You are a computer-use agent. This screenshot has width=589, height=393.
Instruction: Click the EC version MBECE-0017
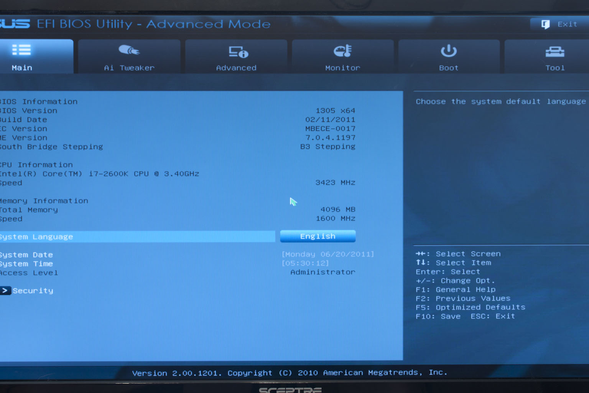pos(330,129)
